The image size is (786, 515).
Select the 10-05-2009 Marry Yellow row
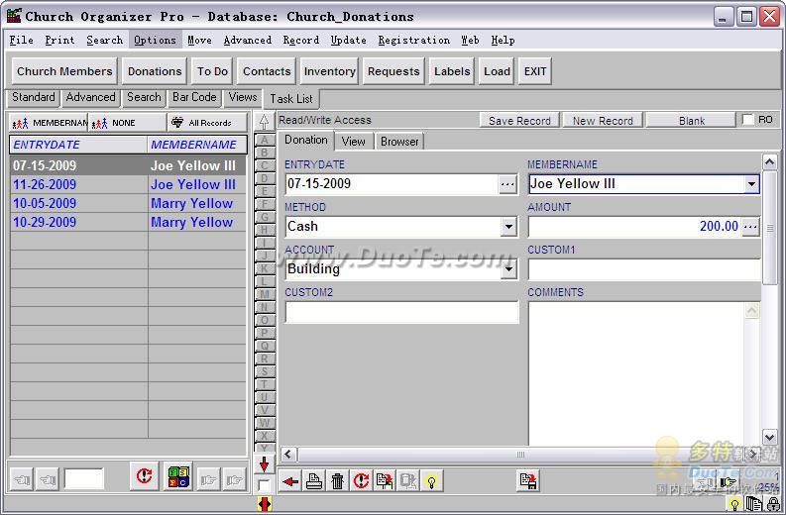pos(128,203)
